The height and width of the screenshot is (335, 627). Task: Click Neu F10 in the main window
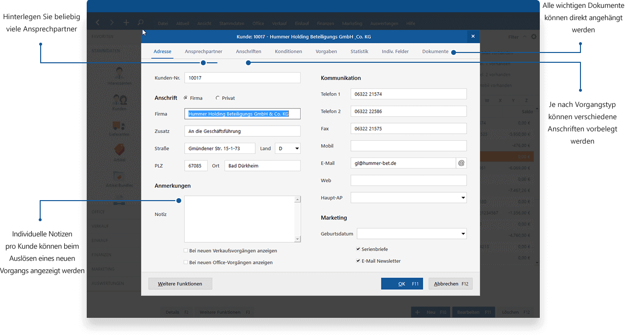coord(431,312)
